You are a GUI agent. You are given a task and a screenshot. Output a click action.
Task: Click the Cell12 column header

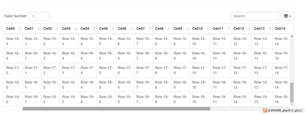(242, 29)
